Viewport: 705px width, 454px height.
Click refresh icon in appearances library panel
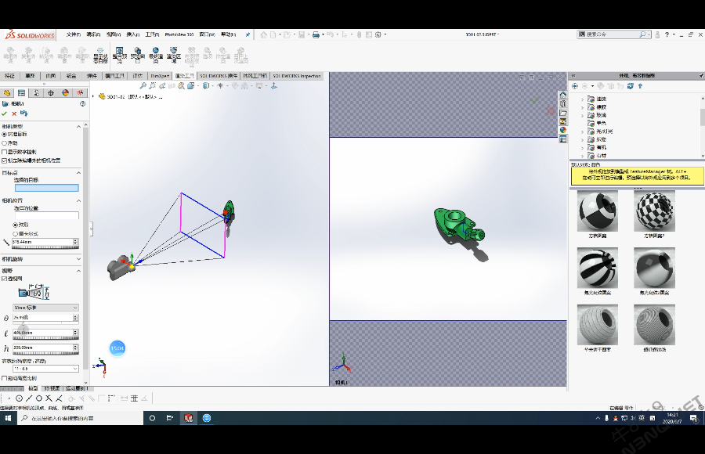(x=631, y=86)
